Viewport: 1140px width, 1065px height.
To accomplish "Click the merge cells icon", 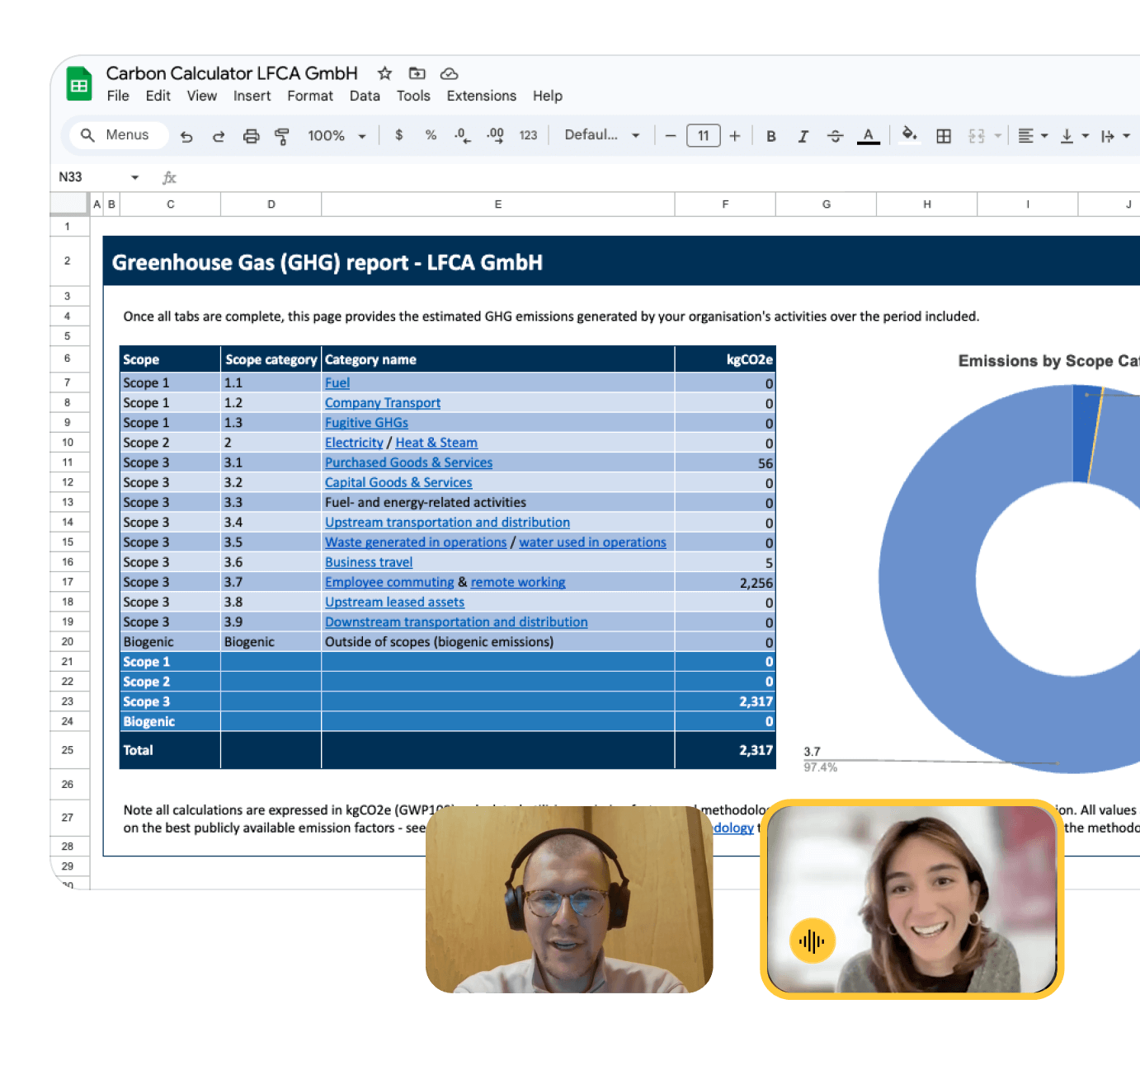I will click(977, 136).
